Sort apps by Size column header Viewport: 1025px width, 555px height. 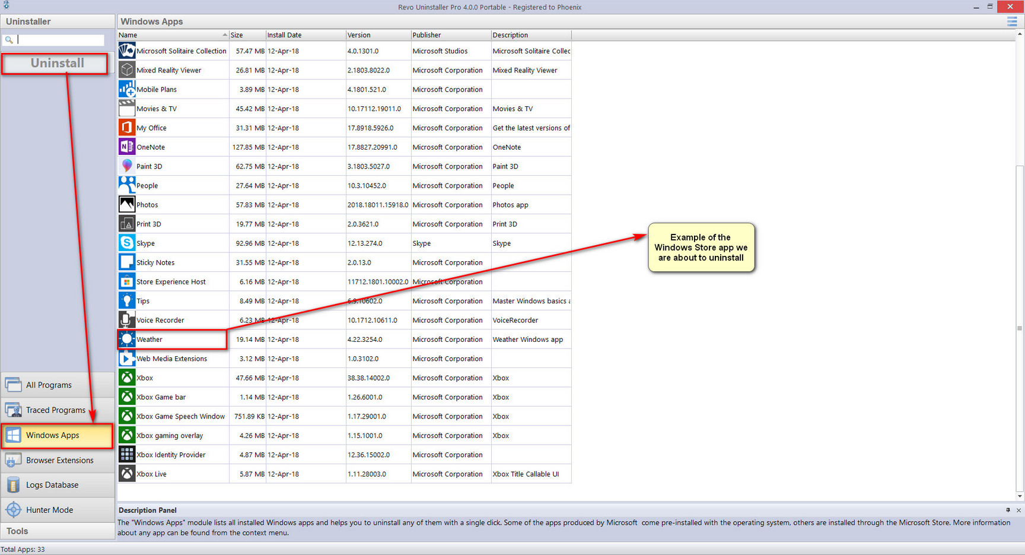click(x=247, y=35)
